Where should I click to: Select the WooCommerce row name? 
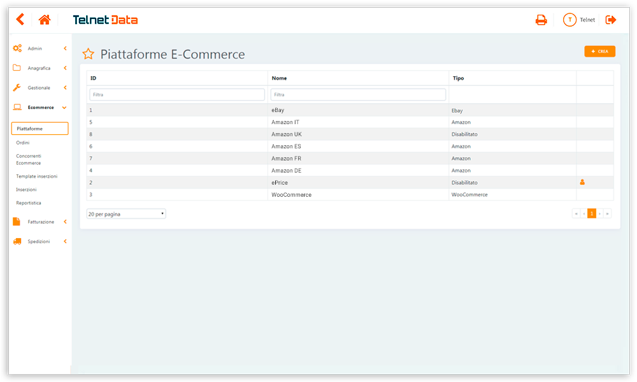[x=291, y=195]
